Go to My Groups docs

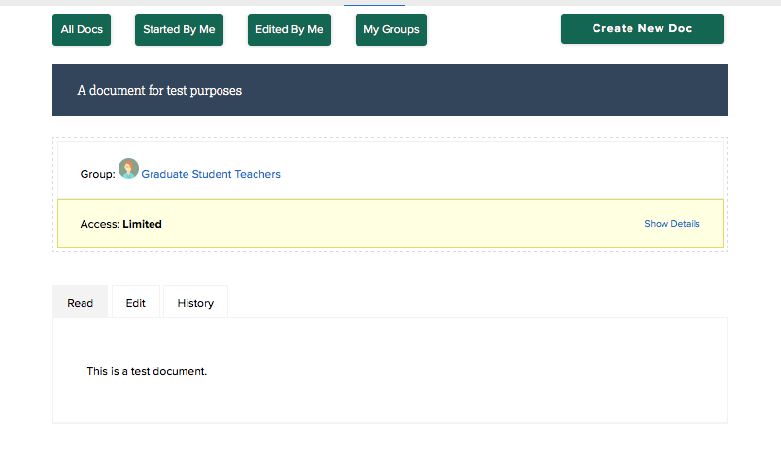click(x=390, y=30)
